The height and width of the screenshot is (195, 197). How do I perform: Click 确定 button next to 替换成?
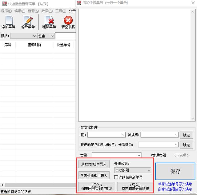coord(187,135)
